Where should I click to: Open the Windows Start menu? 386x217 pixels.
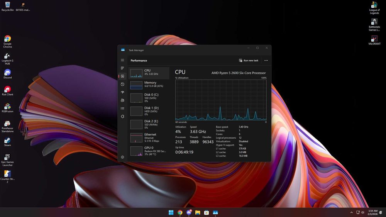pos(171,212)
